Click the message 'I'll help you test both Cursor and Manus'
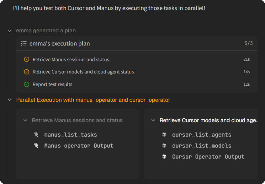Image resolution: width=265 pixels, height=184 pixels. (x=109, y=8)
